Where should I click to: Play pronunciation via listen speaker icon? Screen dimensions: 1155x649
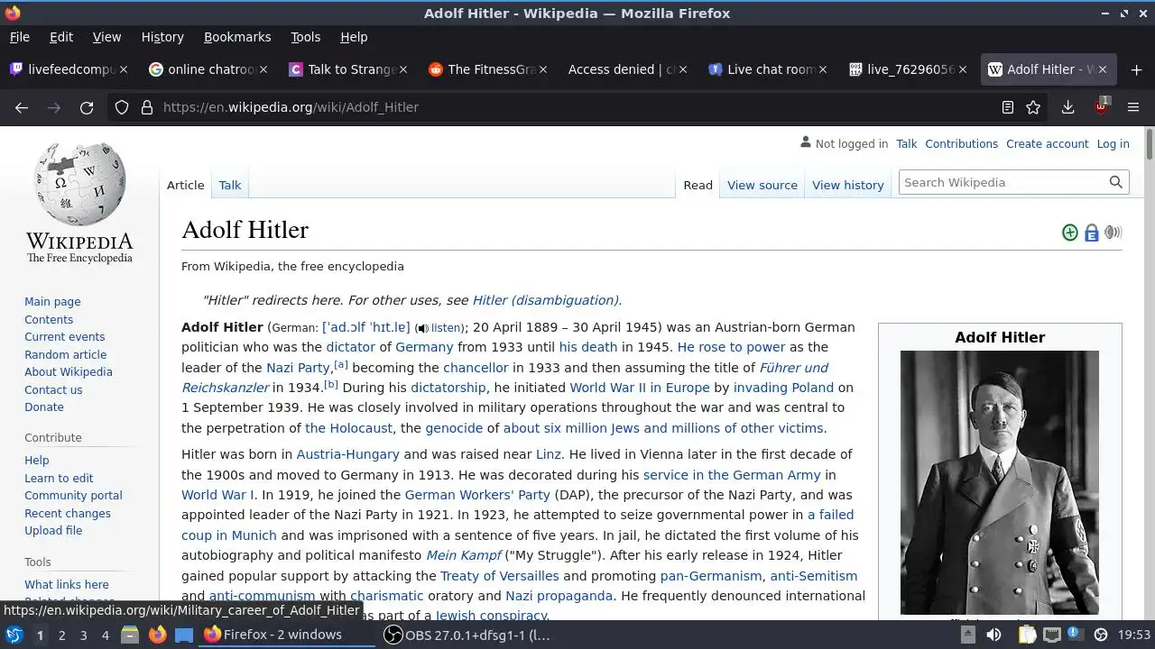click(x=422, y=329)
